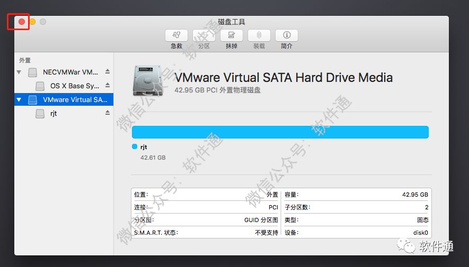Select VMware Virtual SA... disk in sidebar
Image resolution: width=469 pixels, height=267 pixels.
tap(64, 99)
